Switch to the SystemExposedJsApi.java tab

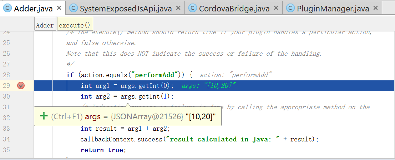(126, 9)
